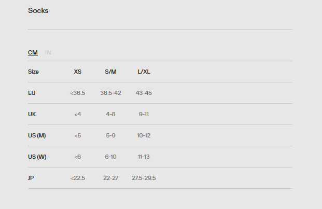This screenshot has height=209, width=322.
Task: Click the UK row label
Action: (x=32, y=114)
